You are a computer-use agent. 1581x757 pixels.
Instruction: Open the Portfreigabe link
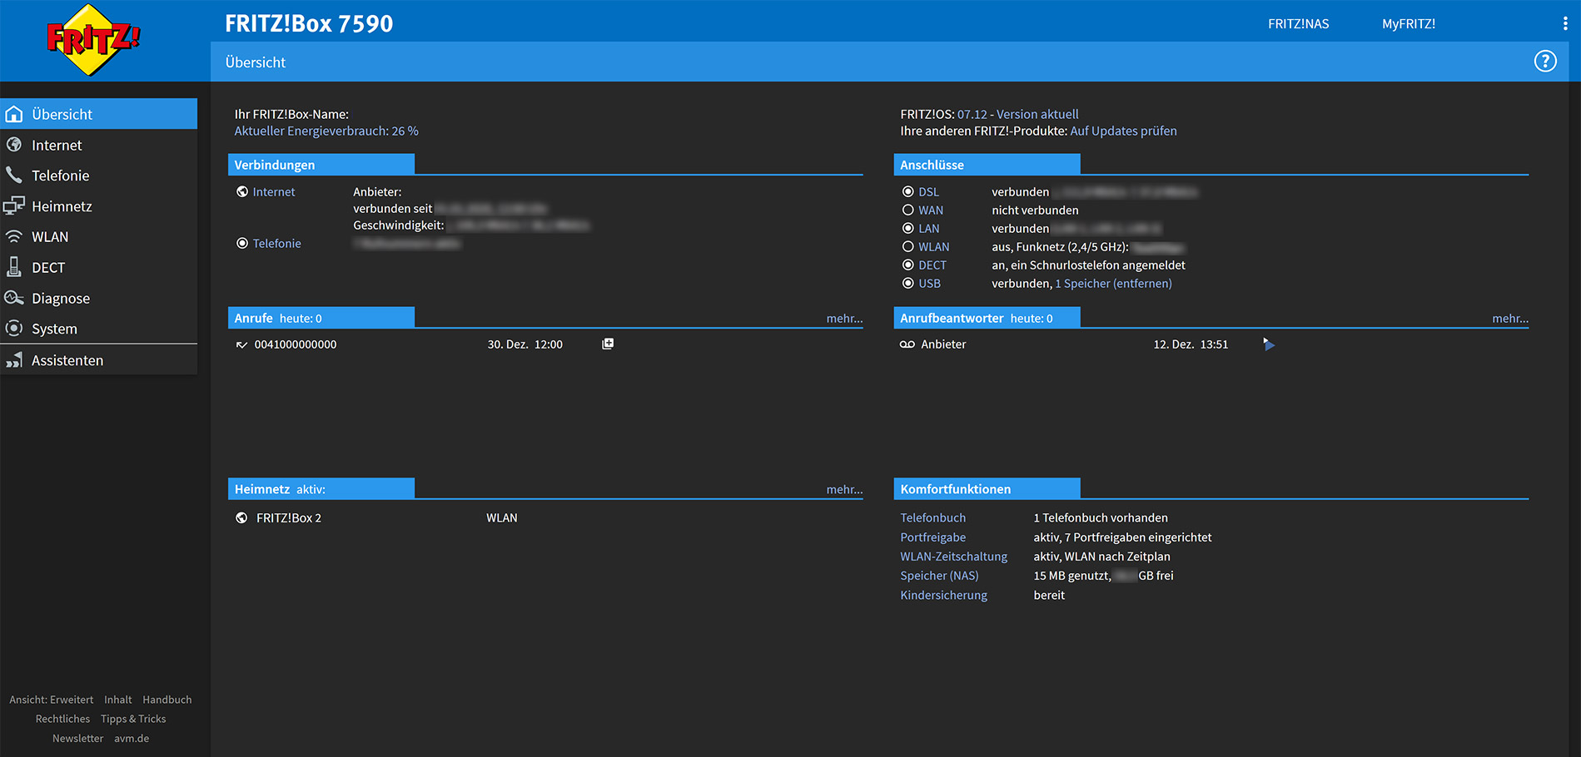click(x=932, y=537)
